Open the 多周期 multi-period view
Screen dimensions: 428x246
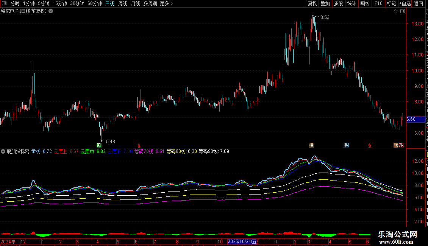click(x=150, y=3)
